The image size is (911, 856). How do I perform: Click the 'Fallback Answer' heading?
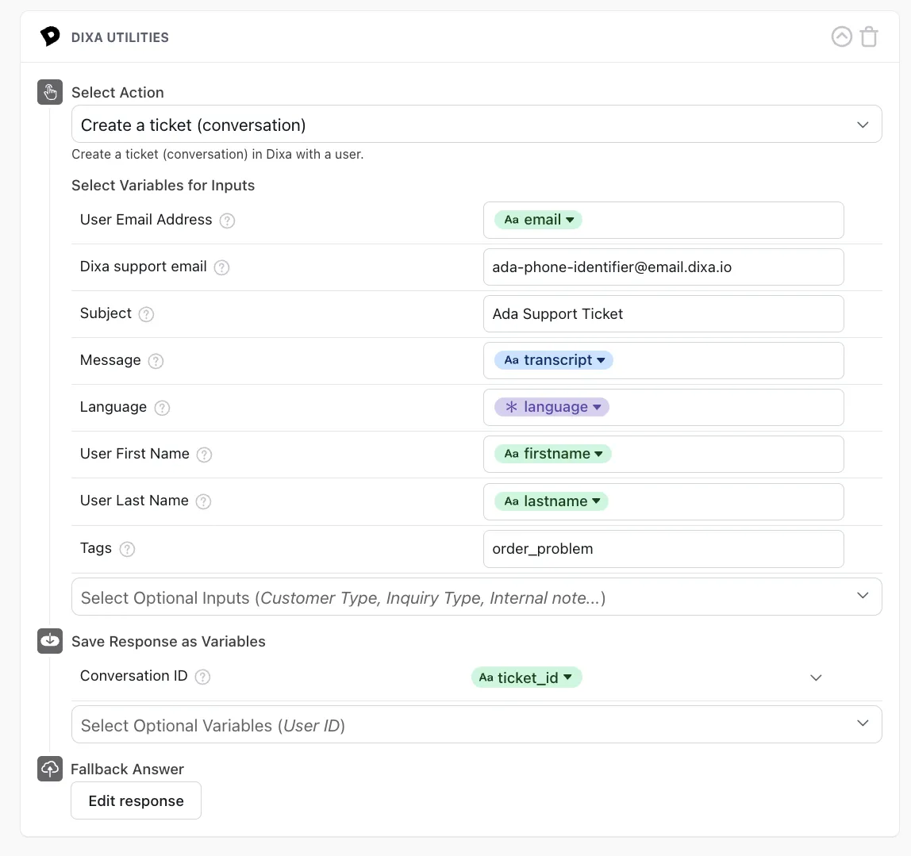(127, 769)
